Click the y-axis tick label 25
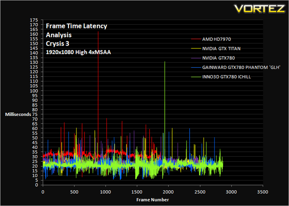This screenshot has height=206, width=289. pyautogui.click(x=35, y=161)
